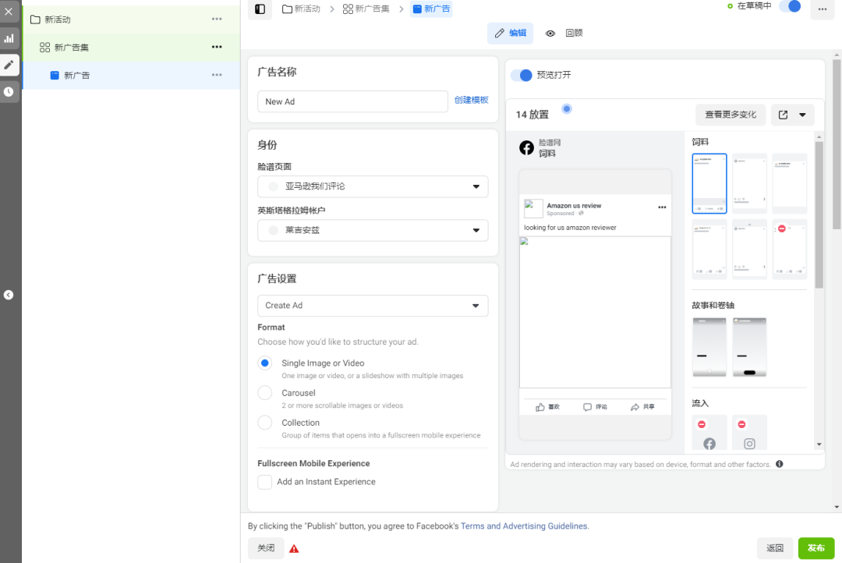
Task: Click the red warning triangle icon
Action: (x=294, y=548)
